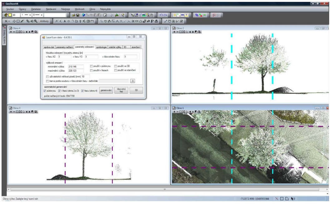Click the 'libovolný řez' button

click(x=121, y=90)
